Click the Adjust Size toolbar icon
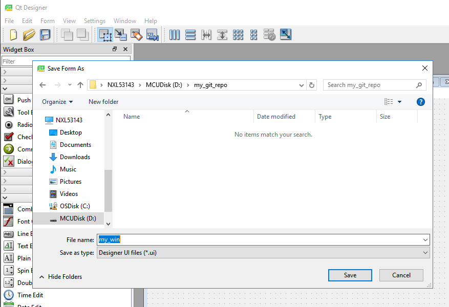449x307 pixels. point(286,35)
